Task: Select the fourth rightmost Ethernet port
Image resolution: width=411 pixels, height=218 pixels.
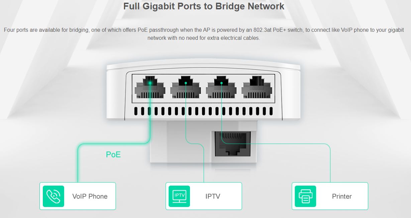Action: pyautogui.click(x=257, y=87)
